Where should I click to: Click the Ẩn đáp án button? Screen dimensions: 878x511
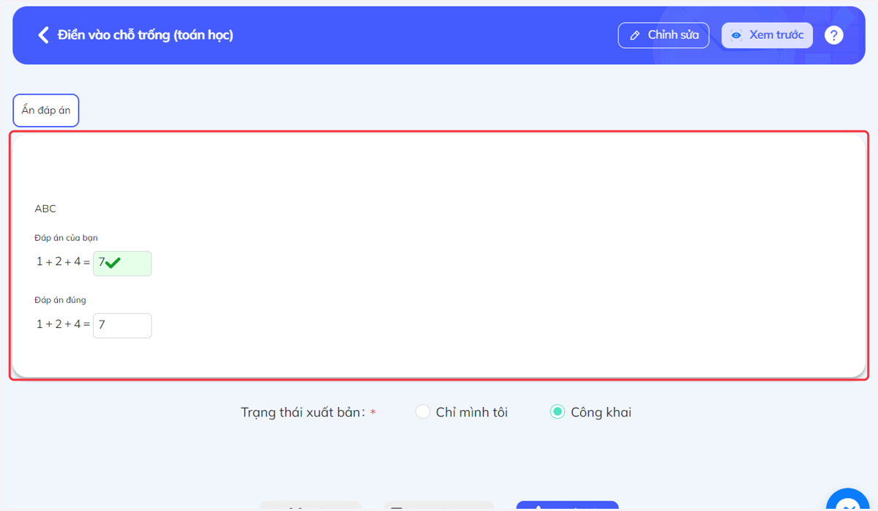[46, 111]
